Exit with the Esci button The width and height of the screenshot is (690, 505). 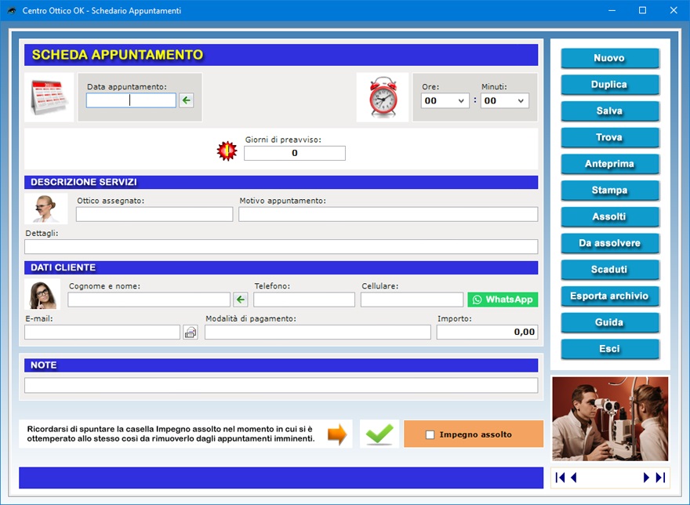pos(609,349)
